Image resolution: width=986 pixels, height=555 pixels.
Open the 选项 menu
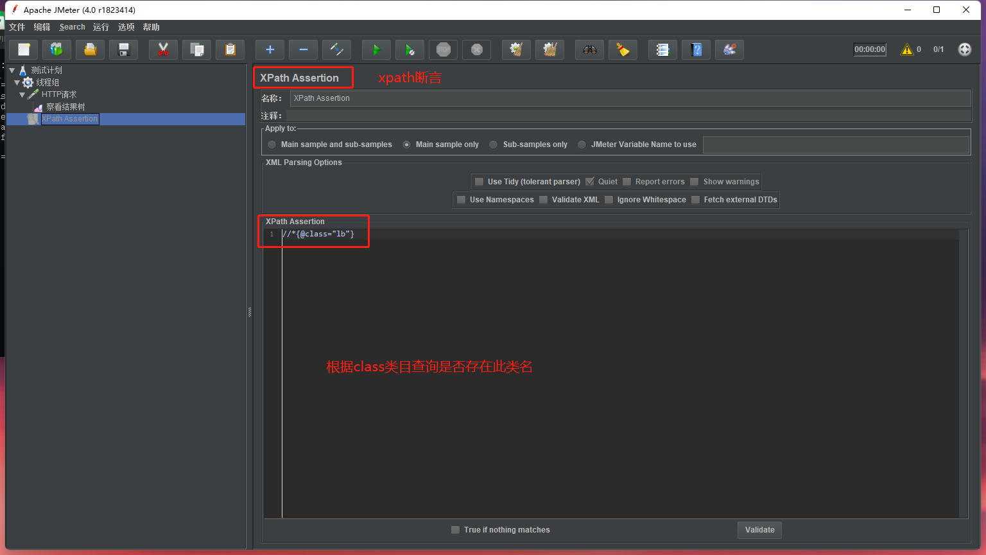[x=126, y=27]
